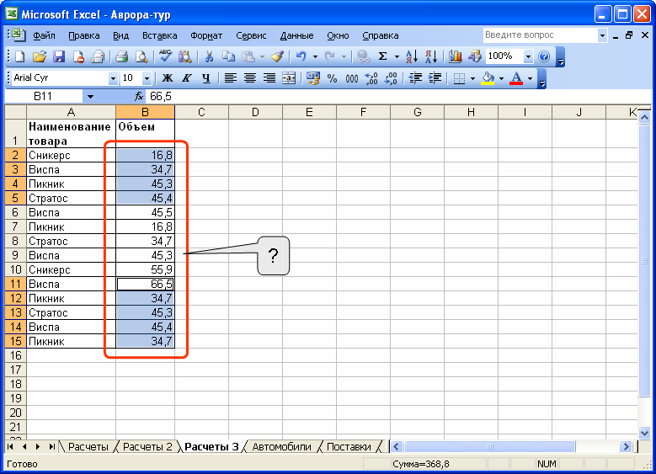Expand the Font Color dropdown arrow

(530, 78)
